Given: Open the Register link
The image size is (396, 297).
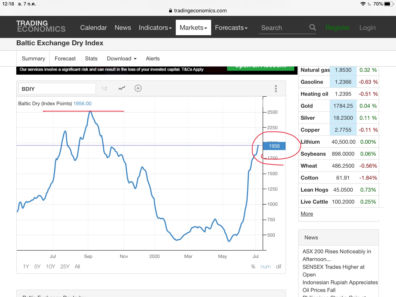Looking at the screenshot, I should (337, 28).
